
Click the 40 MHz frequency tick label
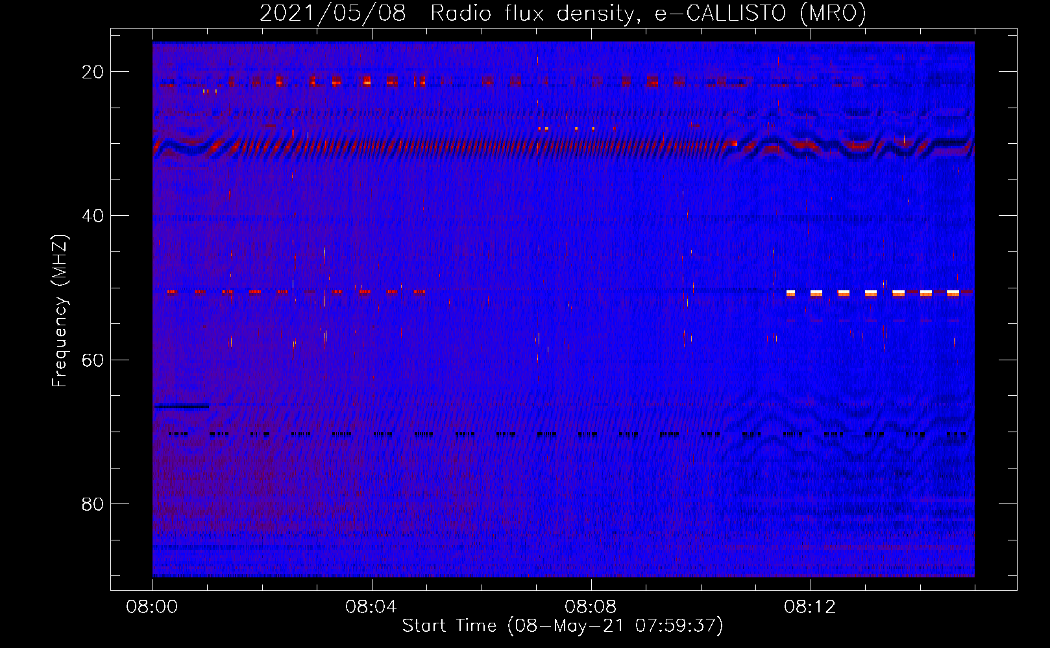pyautogui.click(x=93, y=216)
